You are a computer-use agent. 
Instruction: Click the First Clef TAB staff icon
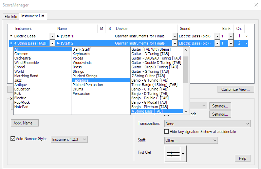[173, 154]
